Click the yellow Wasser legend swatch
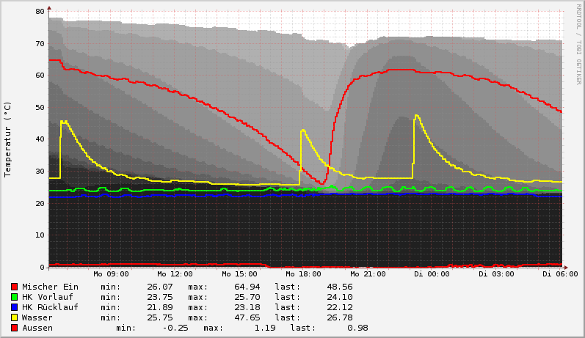Viewport: 585px width, 338px height. click(x=14, y=317)
